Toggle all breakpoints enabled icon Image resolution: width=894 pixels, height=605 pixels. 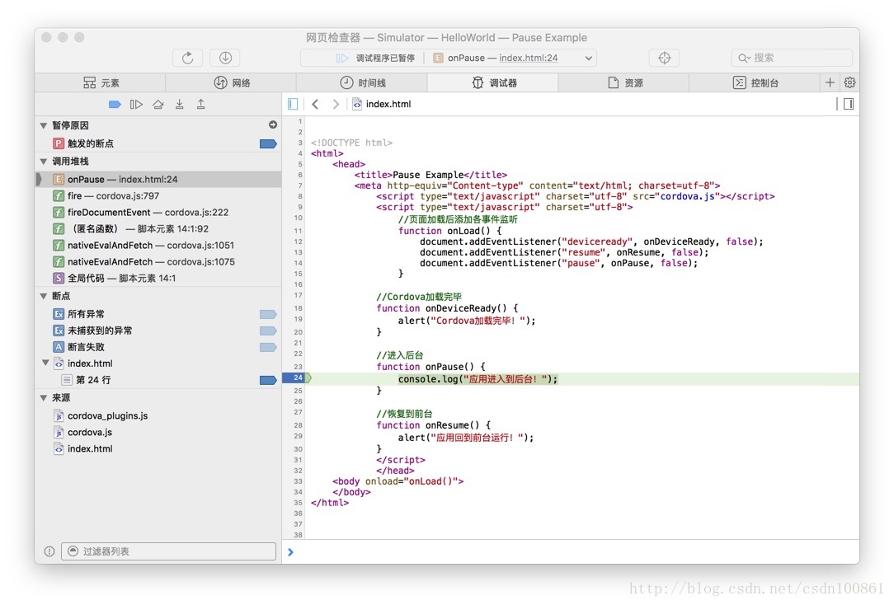[x=115, y=104]
